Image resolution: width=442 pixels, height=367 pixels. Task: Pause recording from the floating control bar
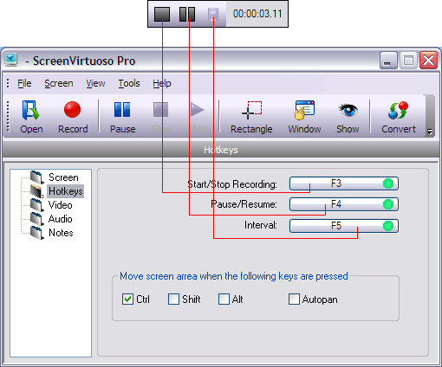[187, 14]
